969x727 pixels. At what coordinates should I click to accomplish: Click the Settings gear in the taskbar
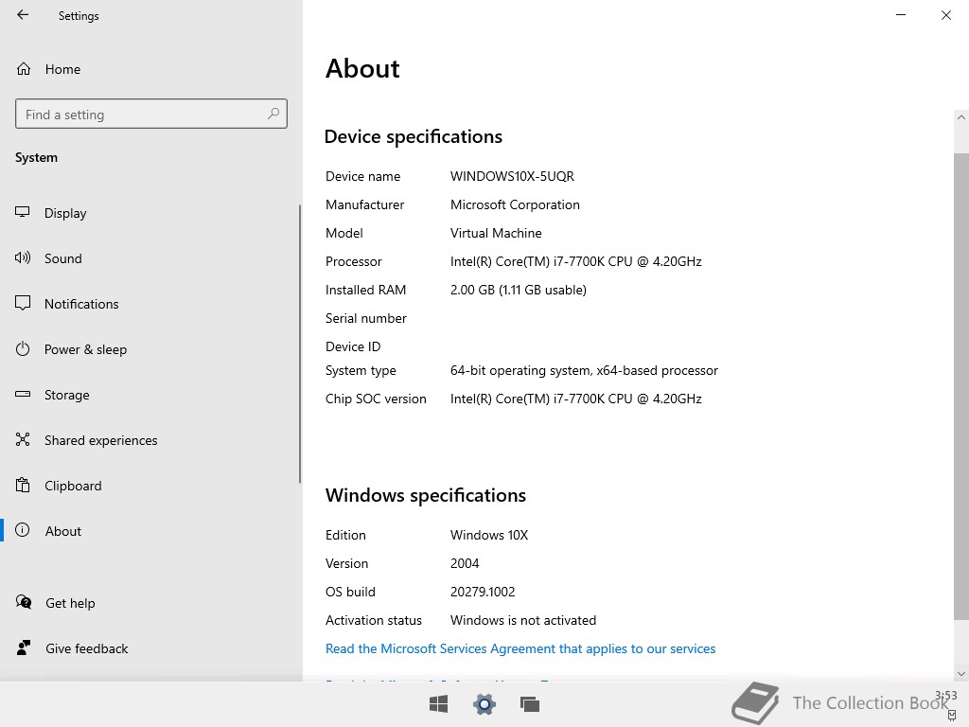pos(484,704)
